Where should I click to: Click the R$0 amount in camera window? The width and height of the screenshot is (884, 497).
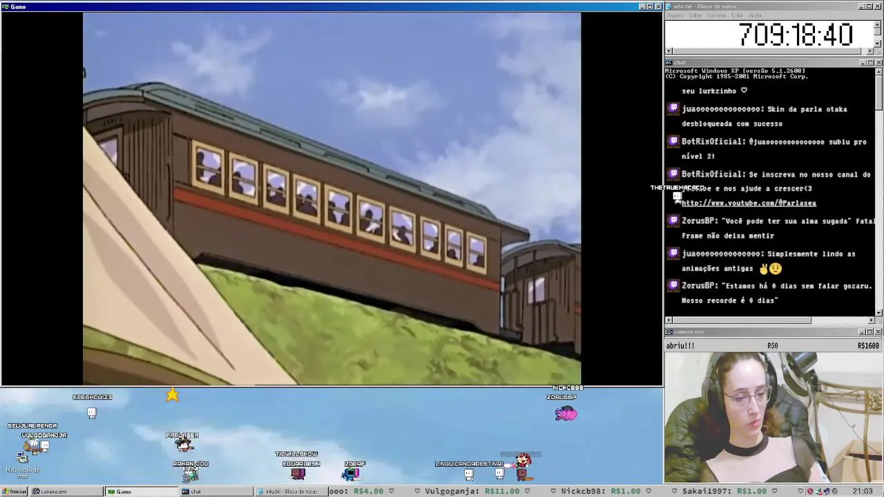click(772, 346)
